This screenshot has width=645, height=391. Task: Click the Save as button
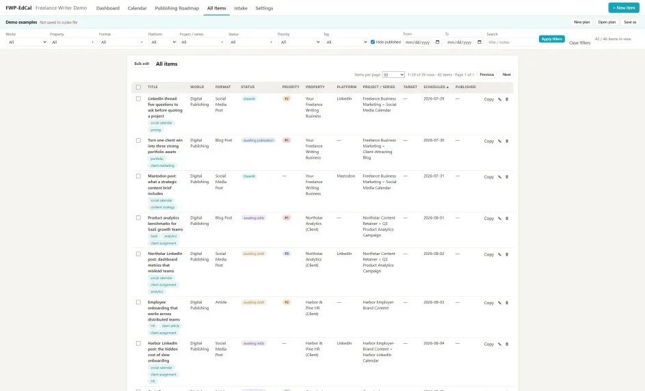(630, 22)
